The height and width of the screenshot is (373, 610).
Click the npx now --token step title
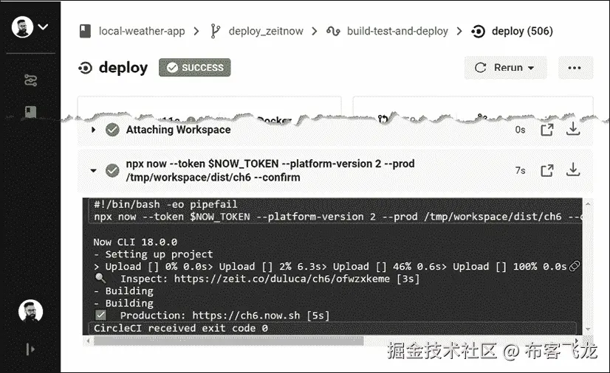(x=270, y=170)
